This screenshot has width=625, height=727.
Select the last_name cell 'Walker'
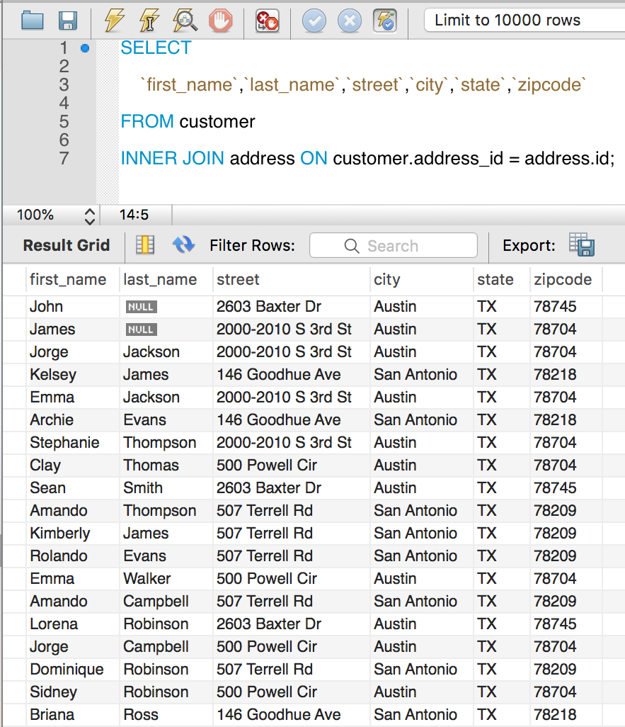tap(166, 579)
